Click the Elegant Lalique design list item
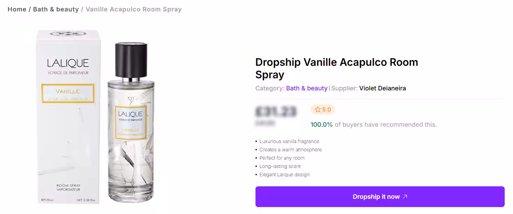 [x=284, y=175]
